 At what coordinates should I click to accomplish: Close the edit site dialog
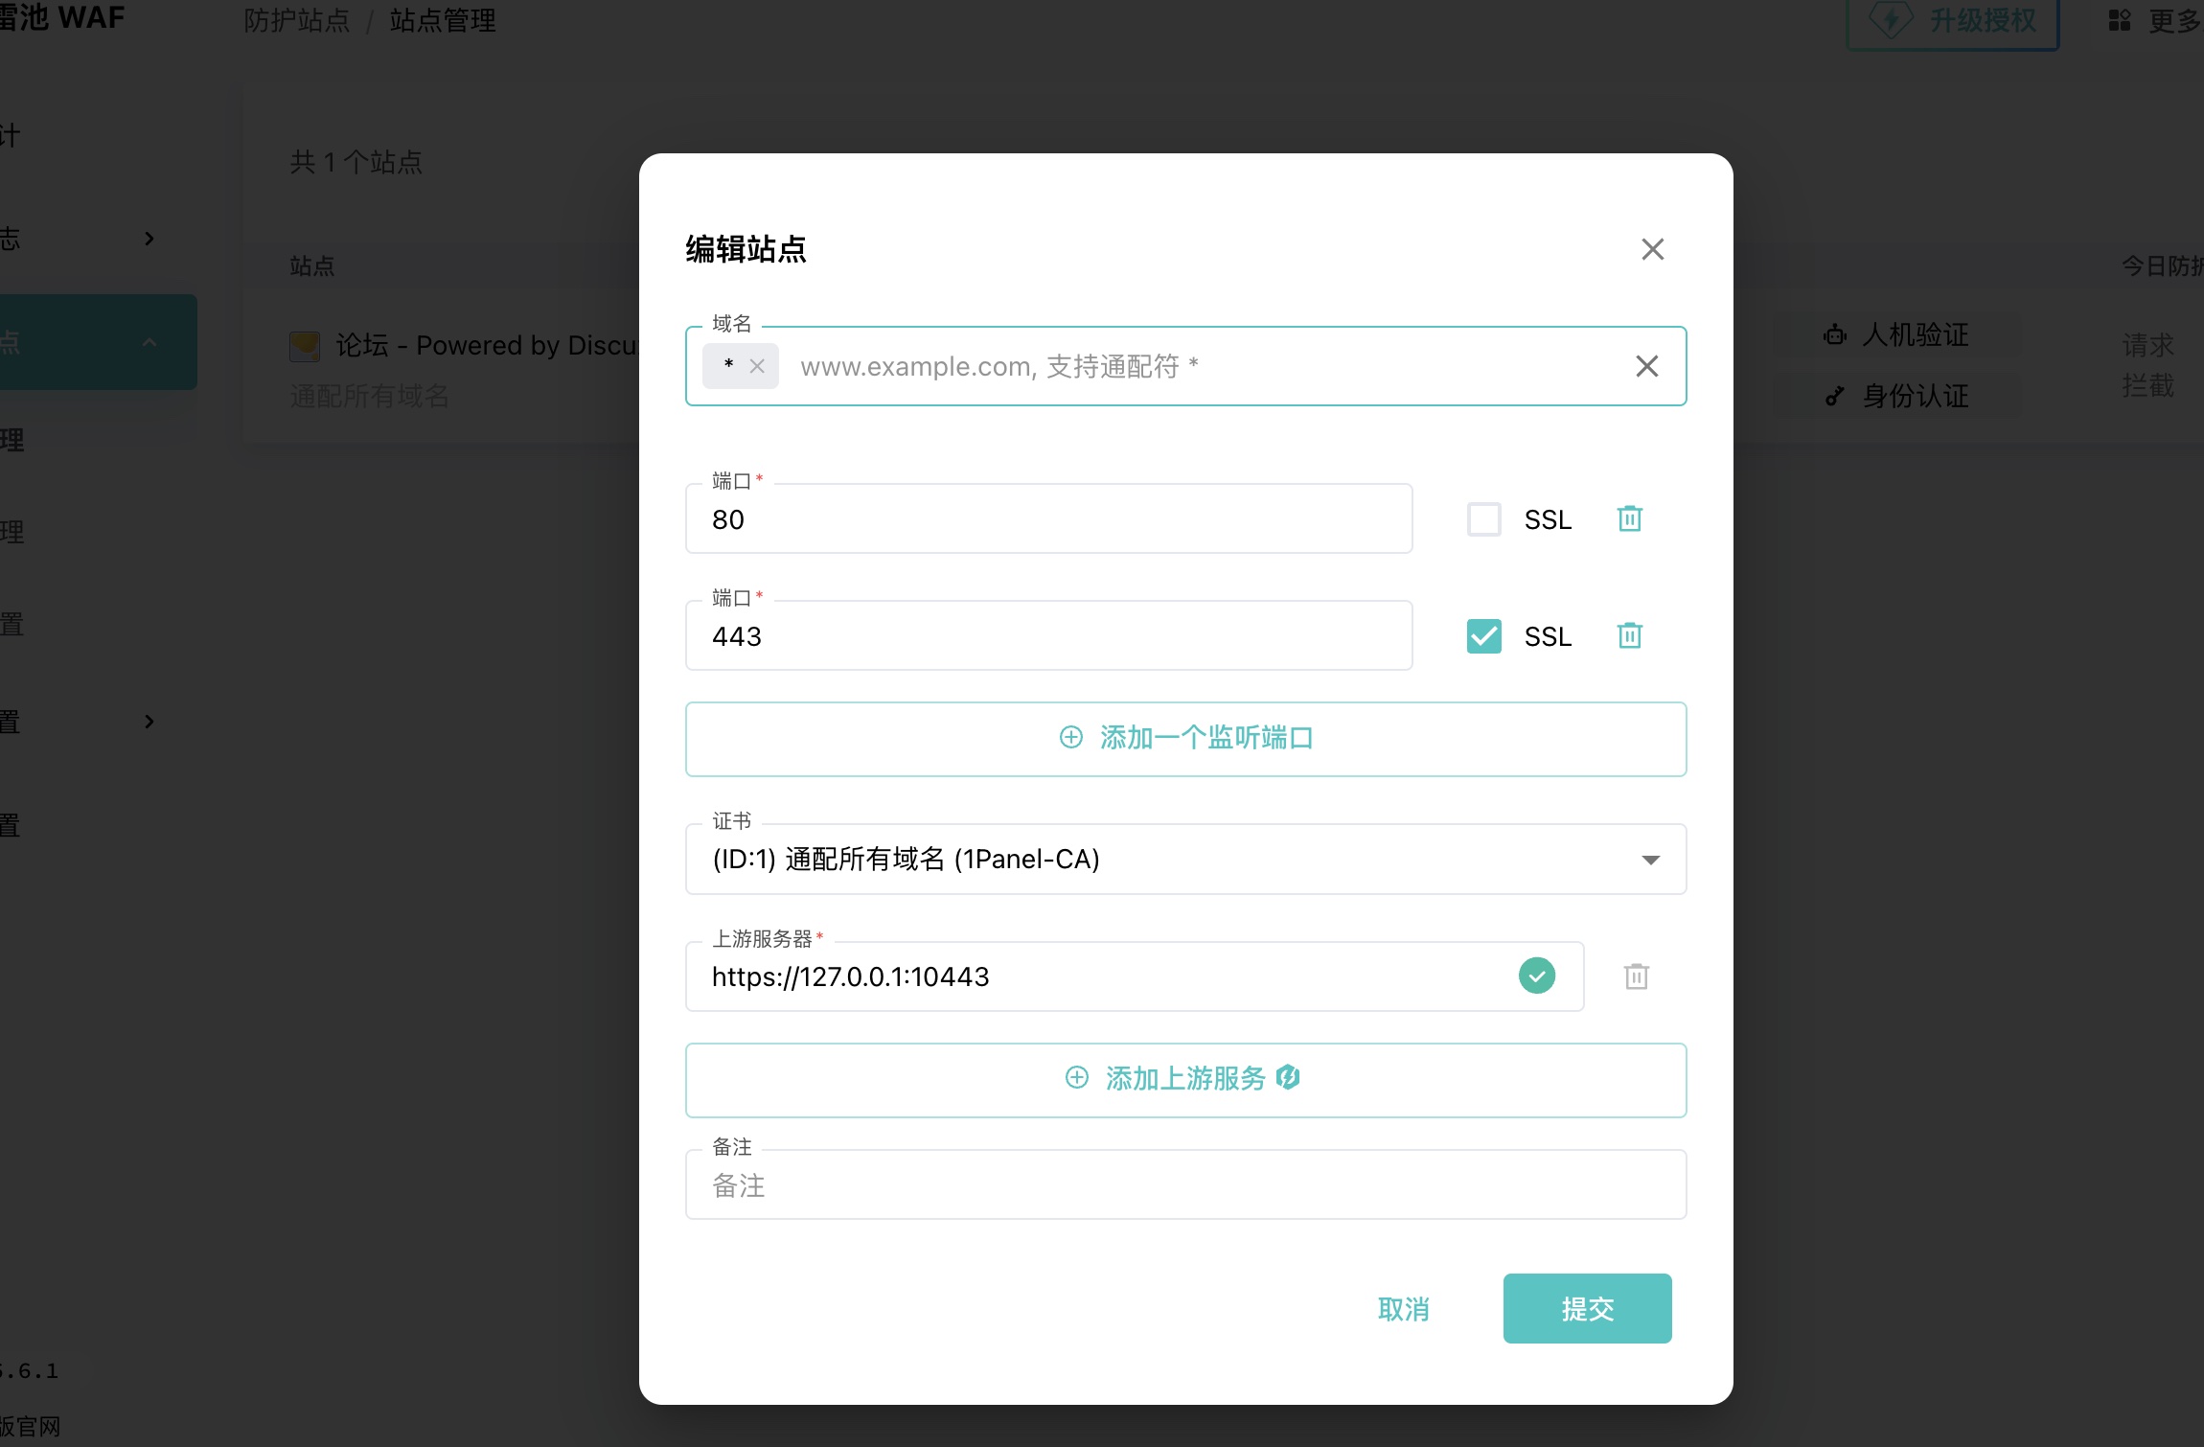1652,249
